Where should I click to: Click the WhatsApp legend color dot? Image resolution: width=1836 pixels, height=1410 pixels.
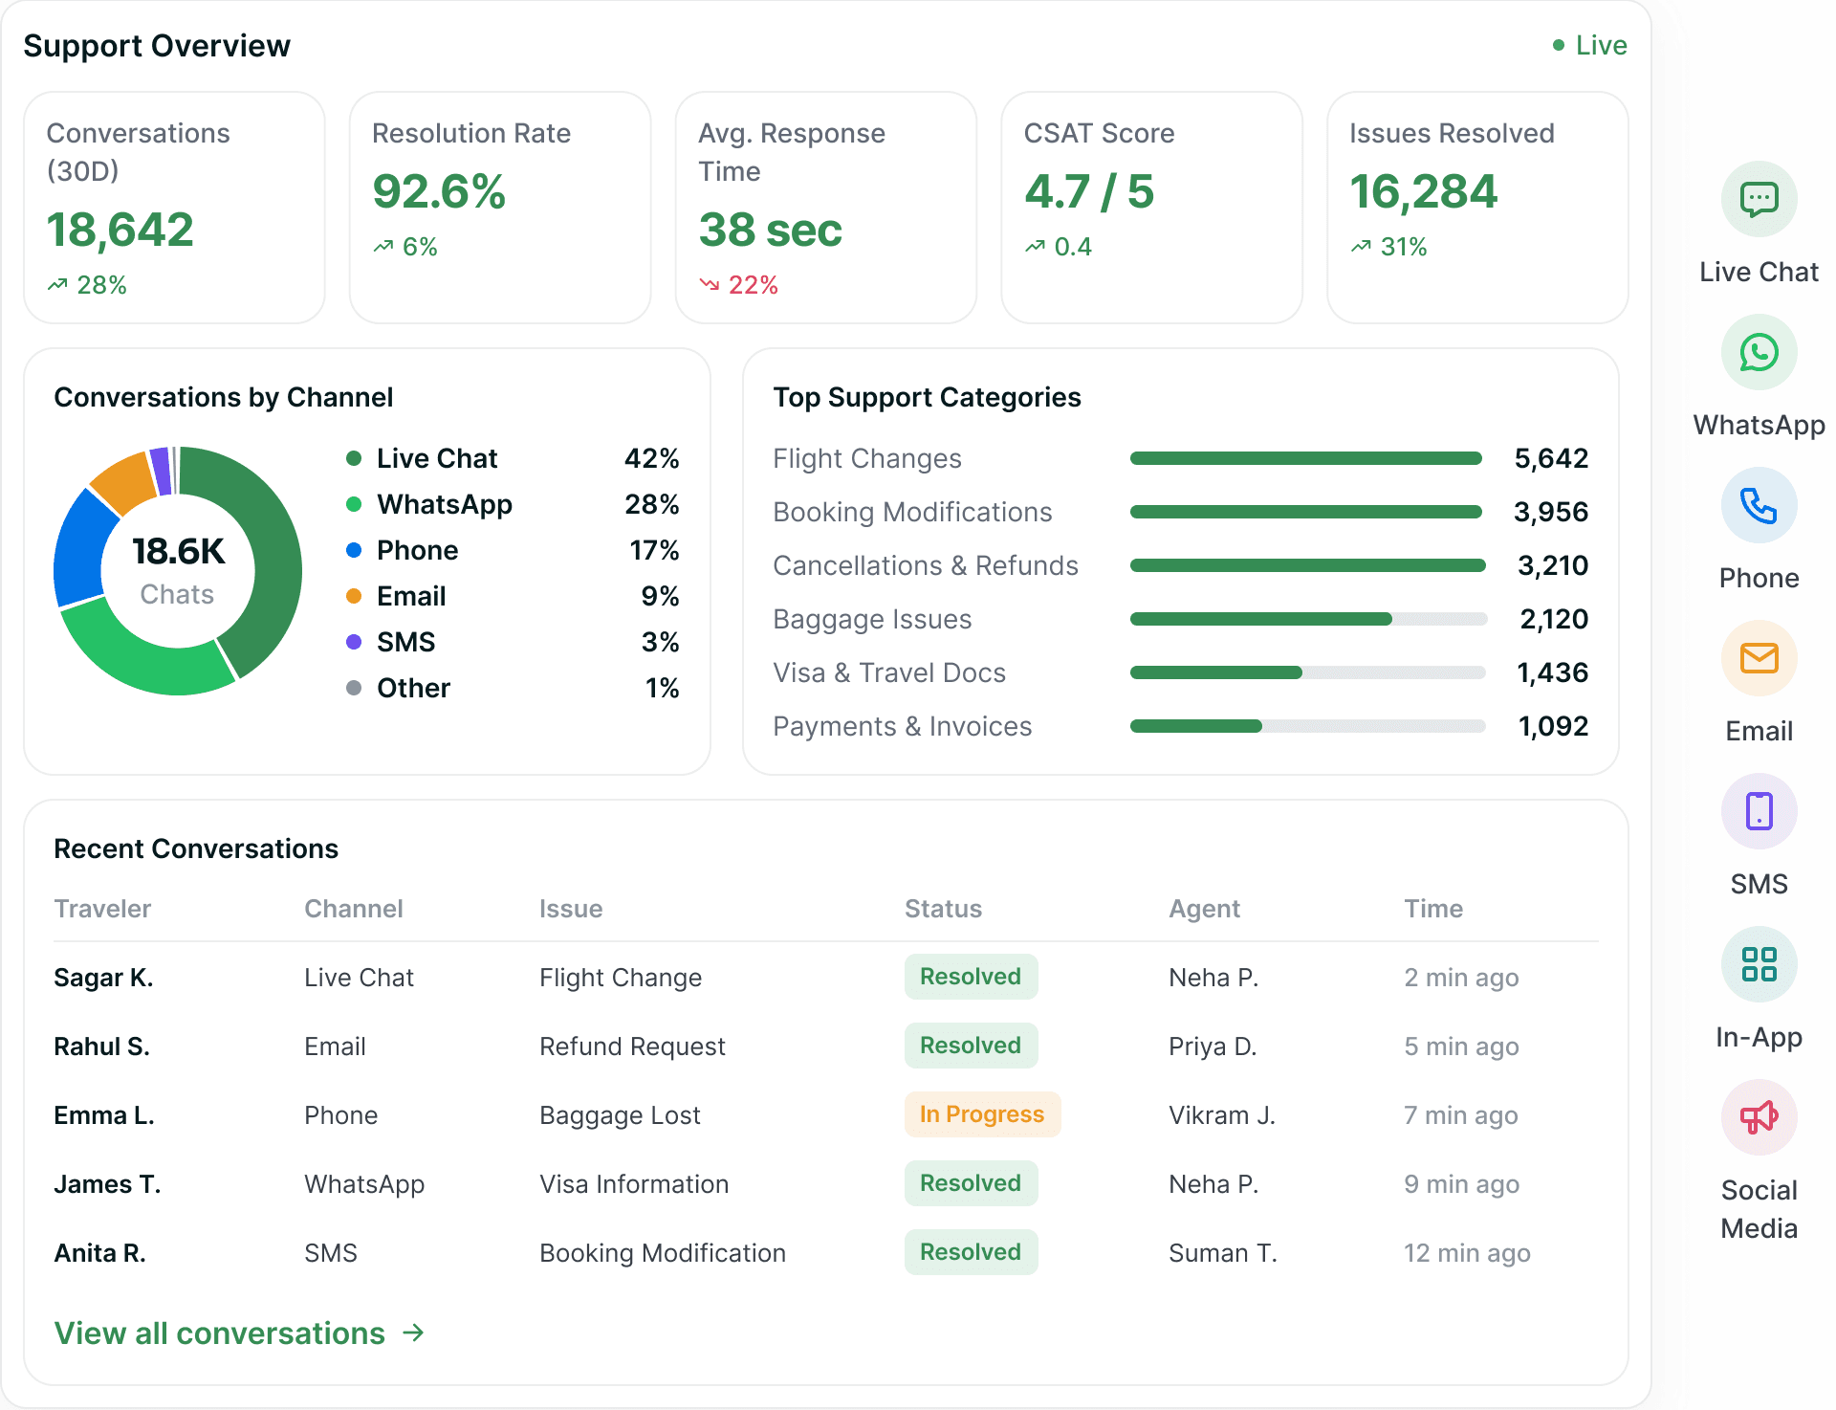tap(354, 504)
